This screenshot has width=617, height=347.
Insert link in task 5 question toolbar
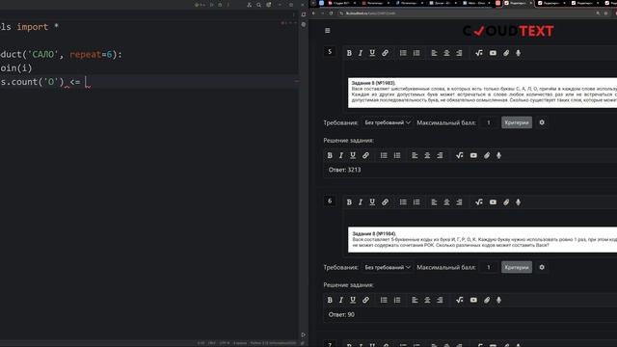385,53
